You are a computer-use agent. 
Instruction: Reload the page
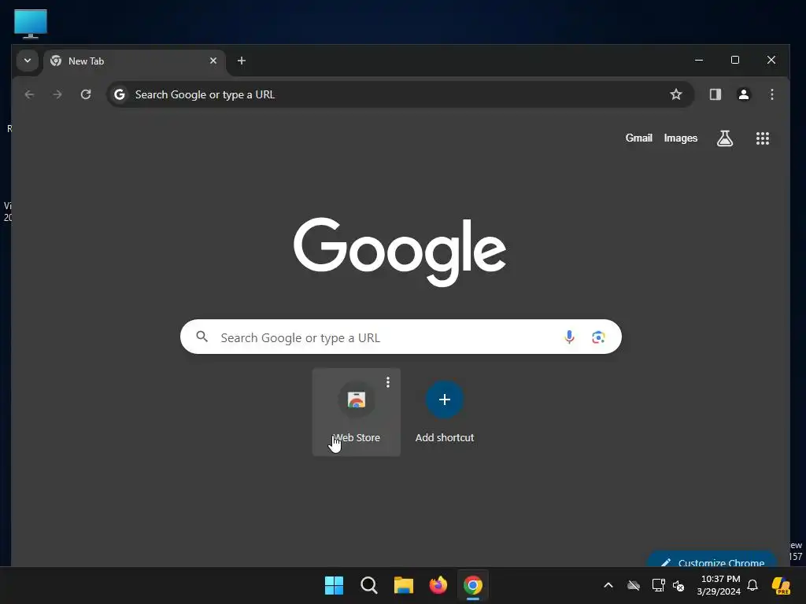(x=86, y=94)
